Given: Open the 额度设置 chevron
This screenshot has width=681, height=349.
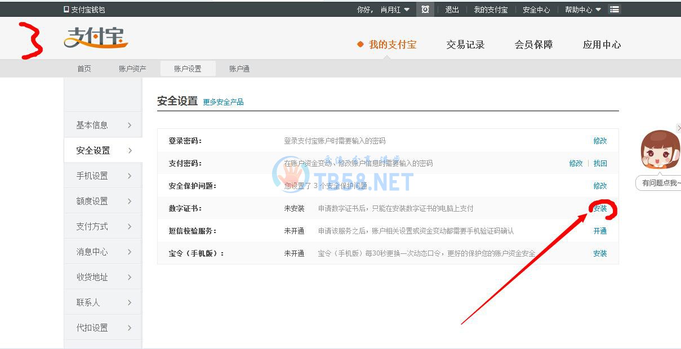Looking at the screenshot, I should pos(130,201).
